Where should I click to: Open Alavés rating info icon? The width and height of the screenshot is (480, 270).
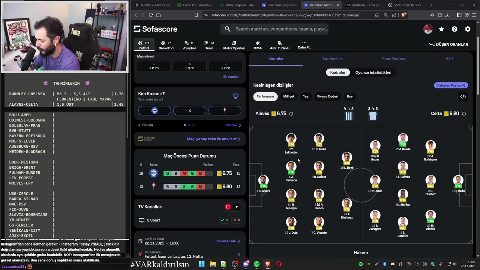click(291, 114)
